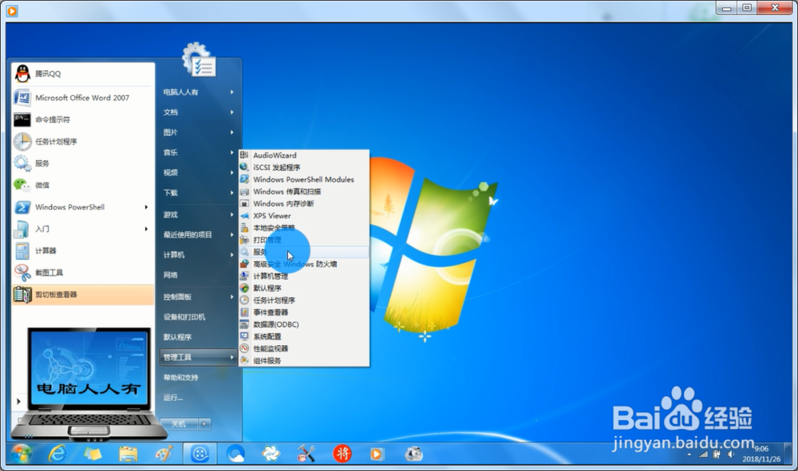Open 计算机 in right pane
This screenshot has width=798, height=471.
[x=199, y=254]
